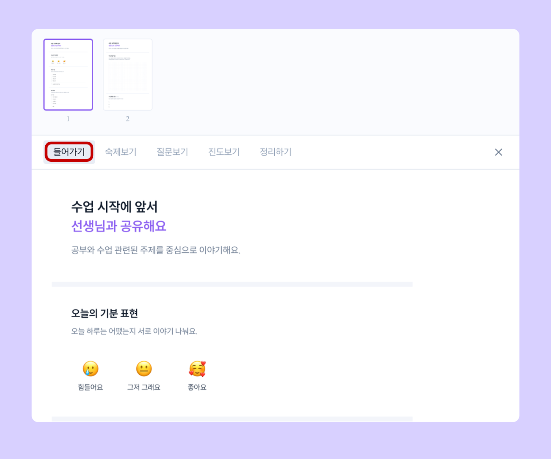Switch to the 숙제보기 tab
This screenshot has height=459, width=551.
click(x=121, y=152)
